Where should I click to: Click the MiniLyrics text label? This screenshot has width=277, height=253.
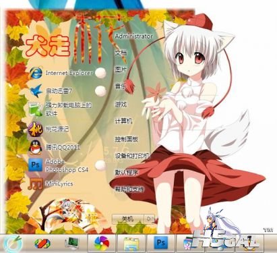pos(59,184)
